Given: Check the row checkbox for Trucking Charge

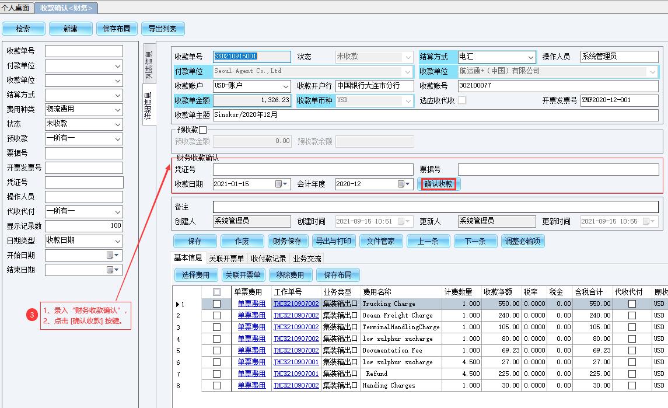Looking at the screenshot, I should [x=216, y=304].
